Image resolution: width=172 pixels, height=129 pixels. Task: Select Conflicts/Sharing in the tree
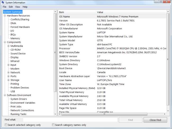tap(20, 19)
